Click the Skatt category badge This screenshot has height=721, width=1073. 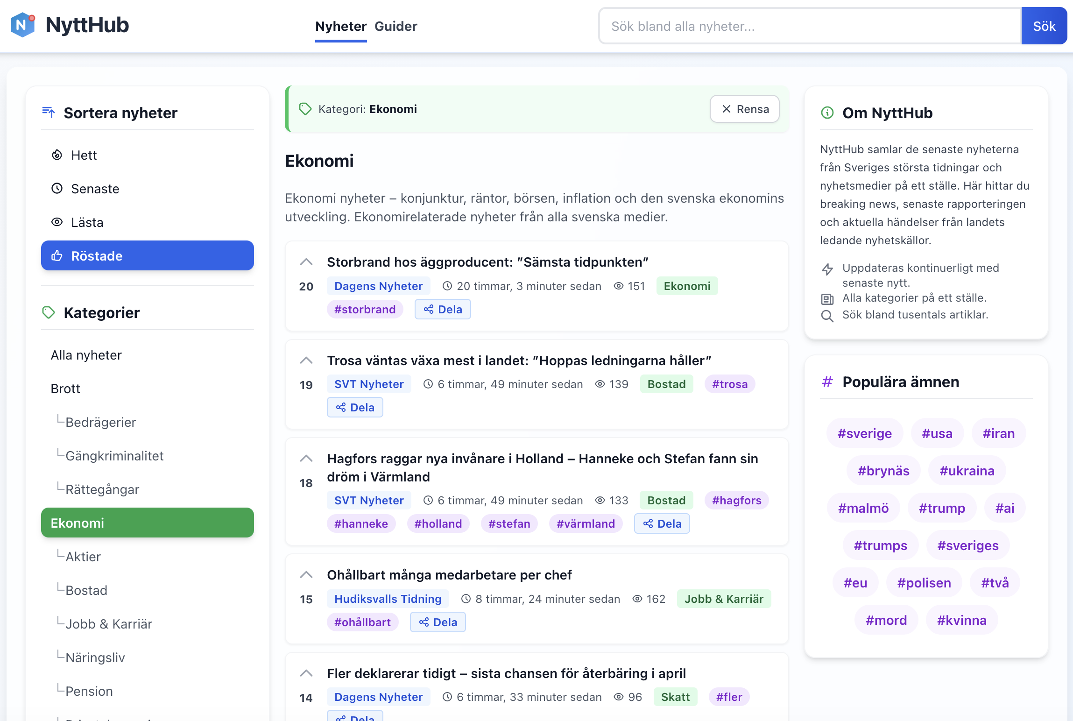coord(675,697)
